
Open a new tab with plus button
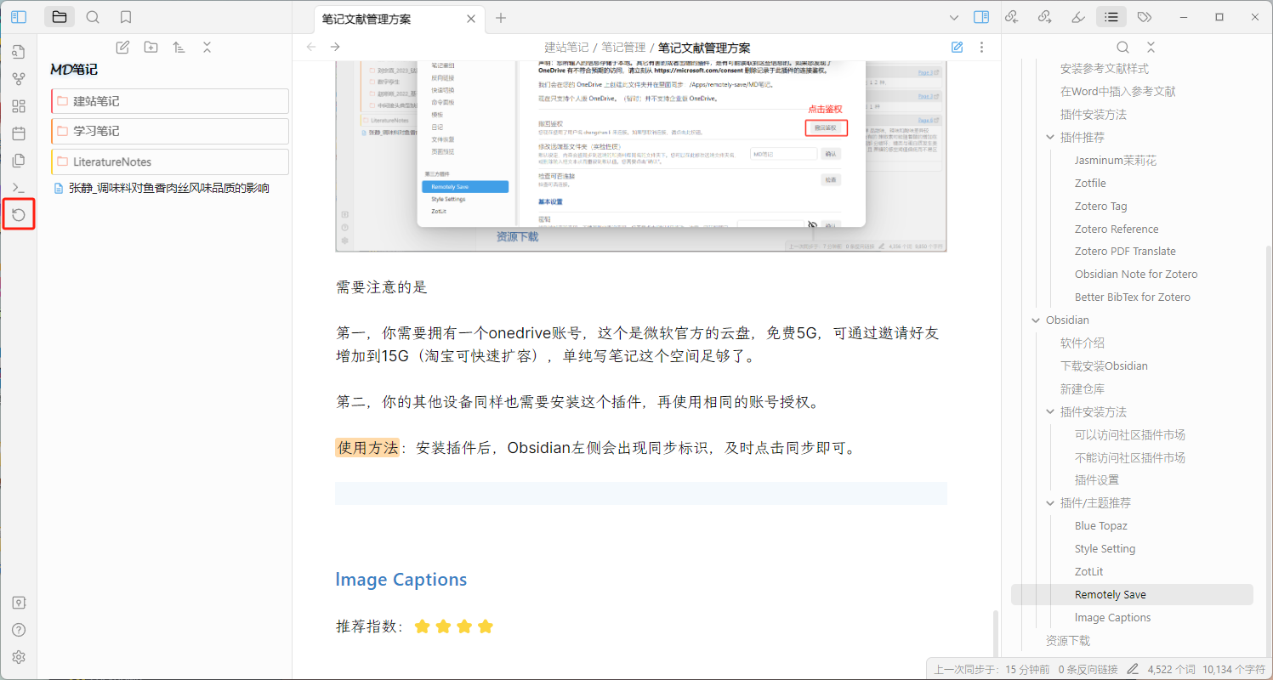click(501, 18)
